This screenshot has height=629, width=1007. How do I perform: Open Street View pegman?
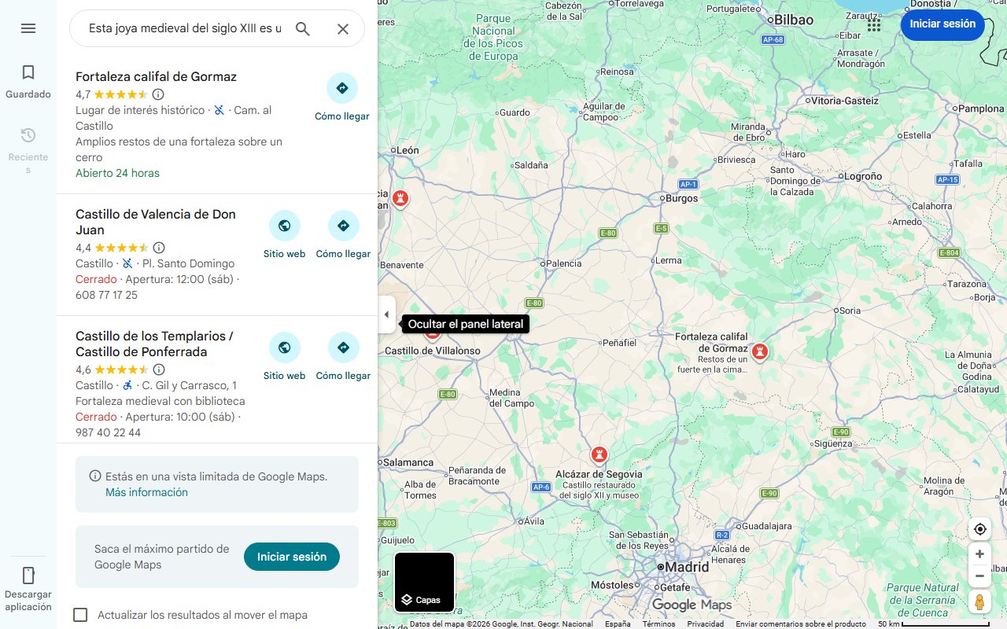tap(979, 602)
